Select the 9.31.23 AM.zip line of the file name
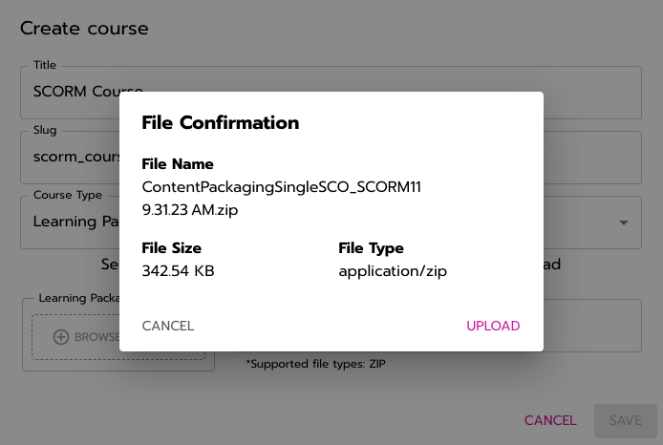This screenshot has width=663, height=445. tap(190, 210)
